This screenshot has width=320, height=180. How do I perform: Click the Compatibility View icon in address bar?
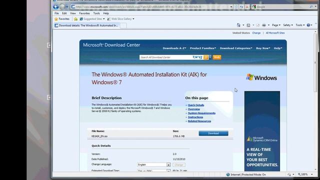[x=236, y=6]
